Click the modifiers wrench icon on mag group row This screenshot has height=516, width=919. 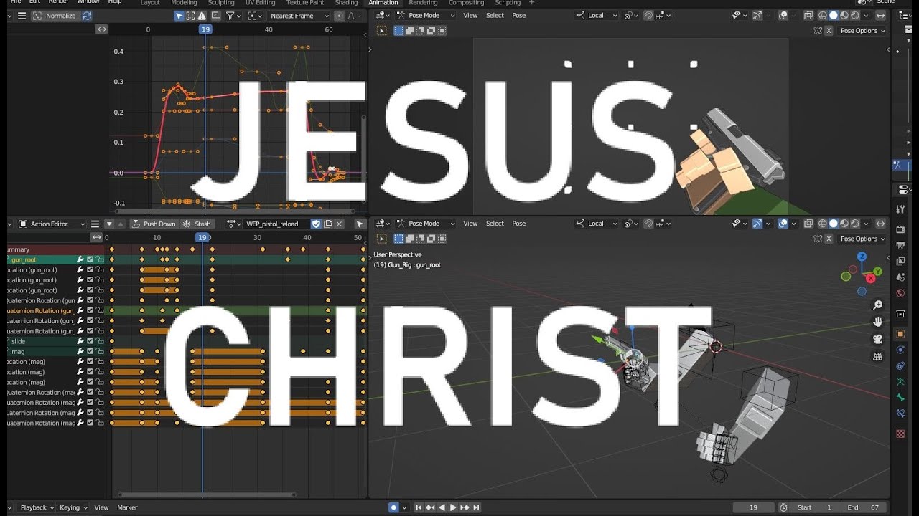[80, 352]
